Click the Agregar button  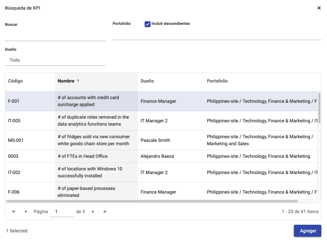(308, 231)
